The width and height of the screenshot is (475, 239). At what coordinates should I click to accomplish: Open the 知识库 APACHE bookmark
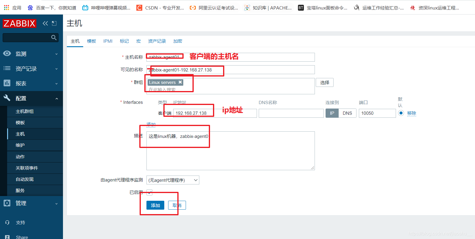click(268, 8)
